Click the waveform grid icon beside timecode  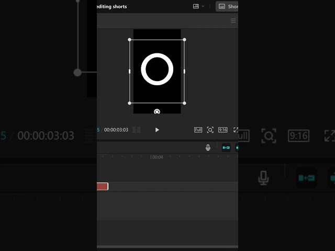(137, 130)
